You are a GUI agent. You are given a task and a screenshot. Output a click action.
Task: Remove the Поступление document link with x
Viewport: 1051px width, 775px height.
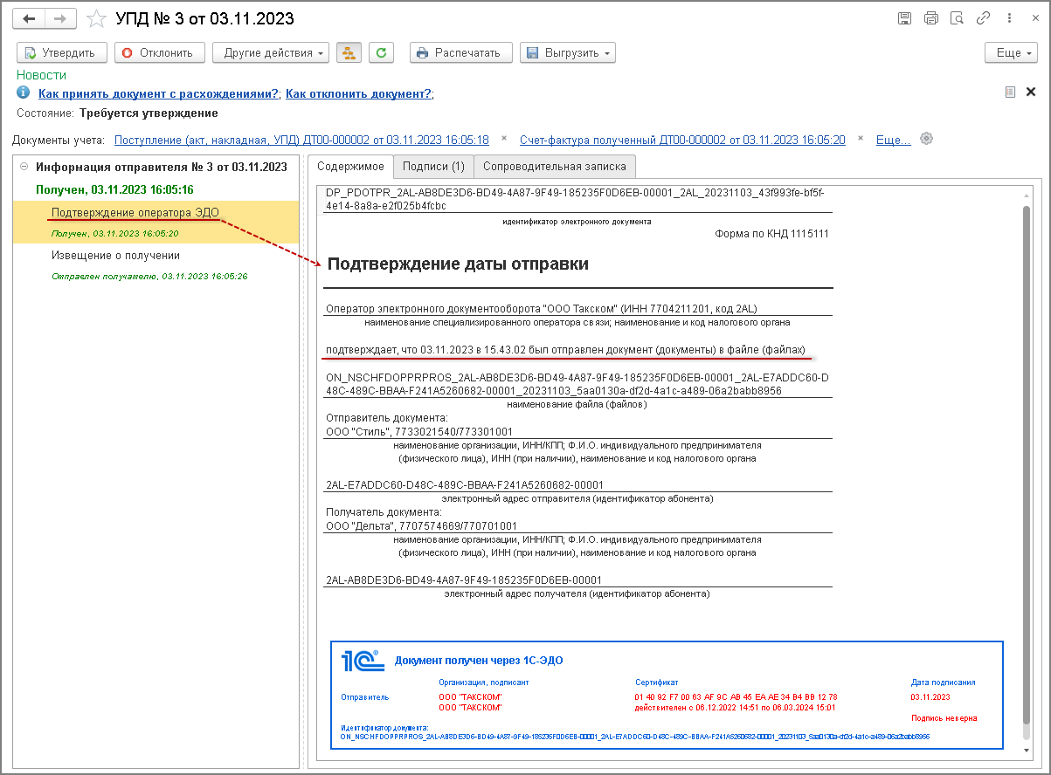coord(504,139)
